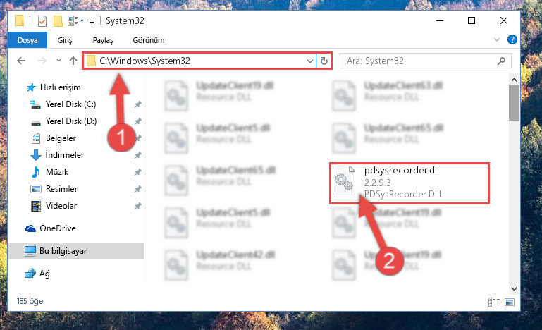Switch to the Görünüm ribbon tab
The width and height of the screenshot is (542, 330).
(149, 40)
